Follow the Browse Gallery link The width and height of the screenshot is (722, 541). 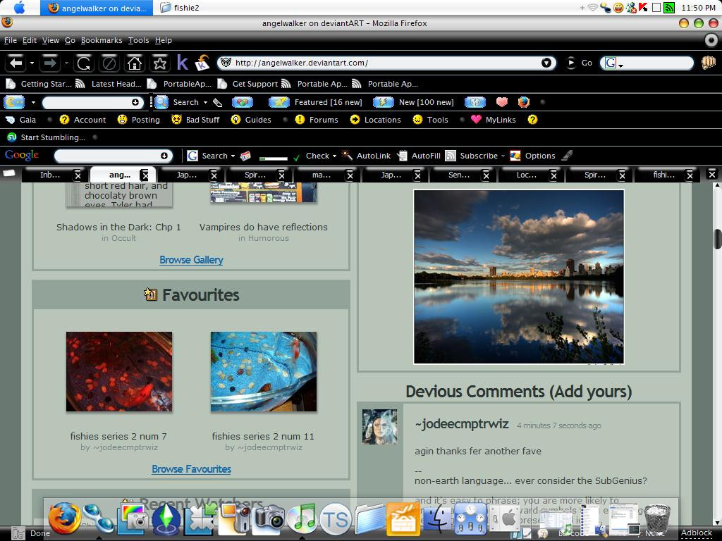coord(191,260)
